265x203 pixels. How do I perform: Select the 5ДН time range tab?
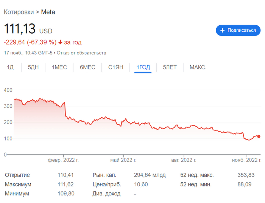point(33,67)
